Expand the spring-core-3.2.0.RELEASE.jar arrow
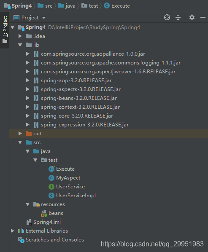Viewport: 208px width, 252px height. (28, 116)
